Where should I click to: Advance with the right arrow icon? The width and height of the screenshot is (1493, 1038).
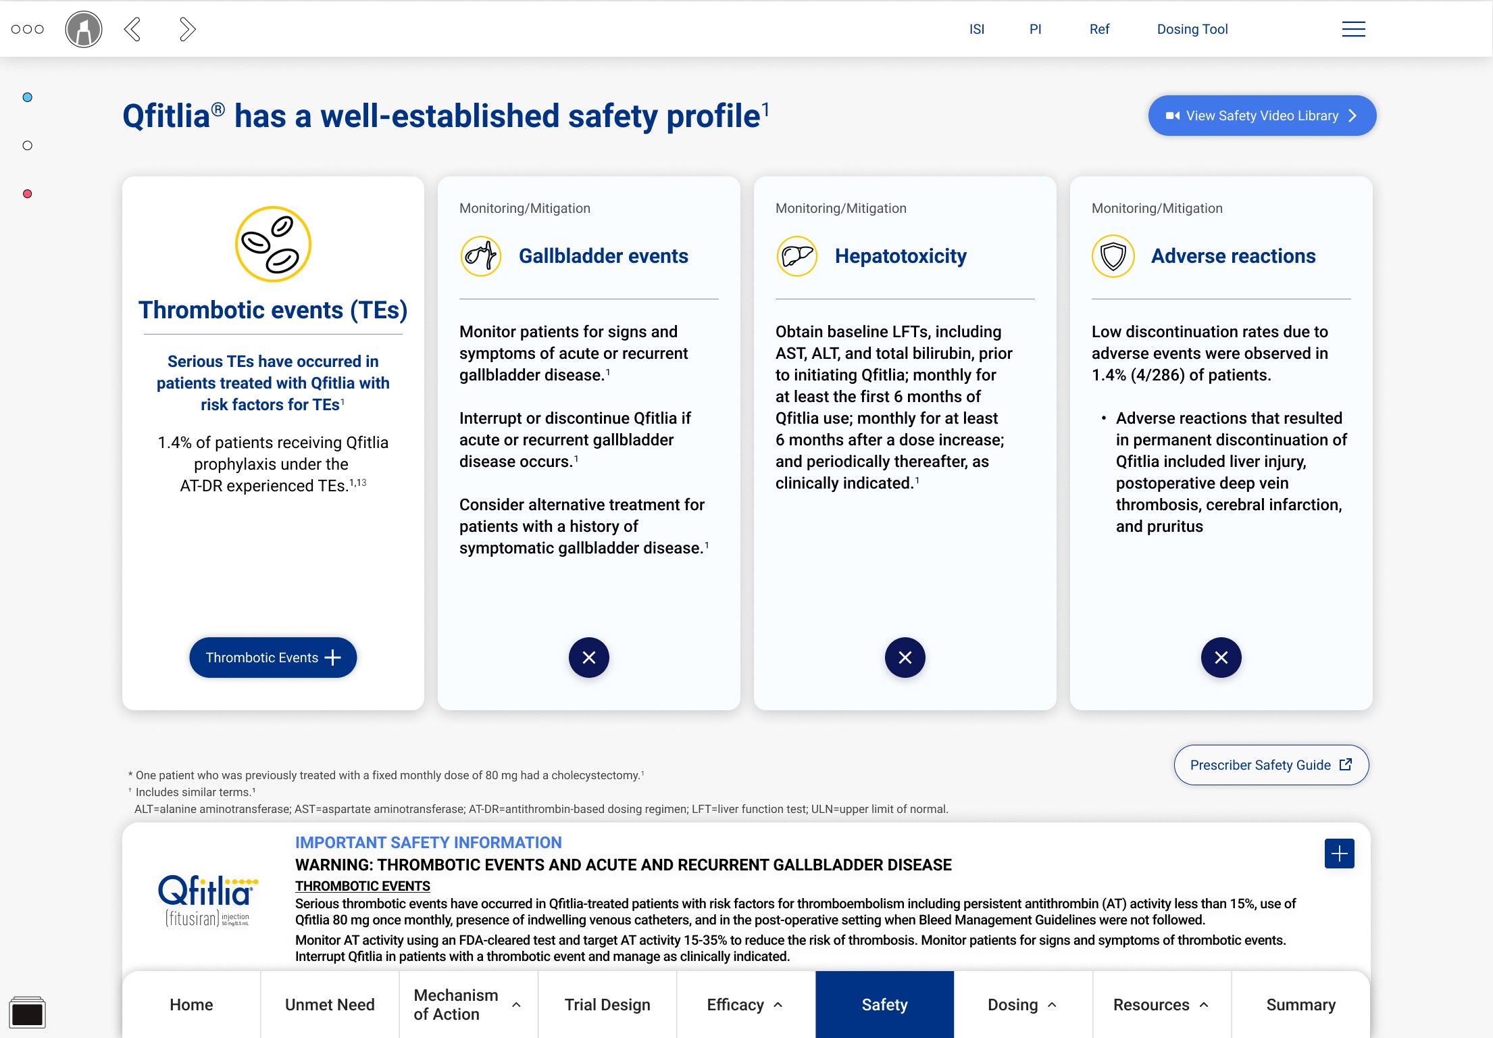(187, 29)
